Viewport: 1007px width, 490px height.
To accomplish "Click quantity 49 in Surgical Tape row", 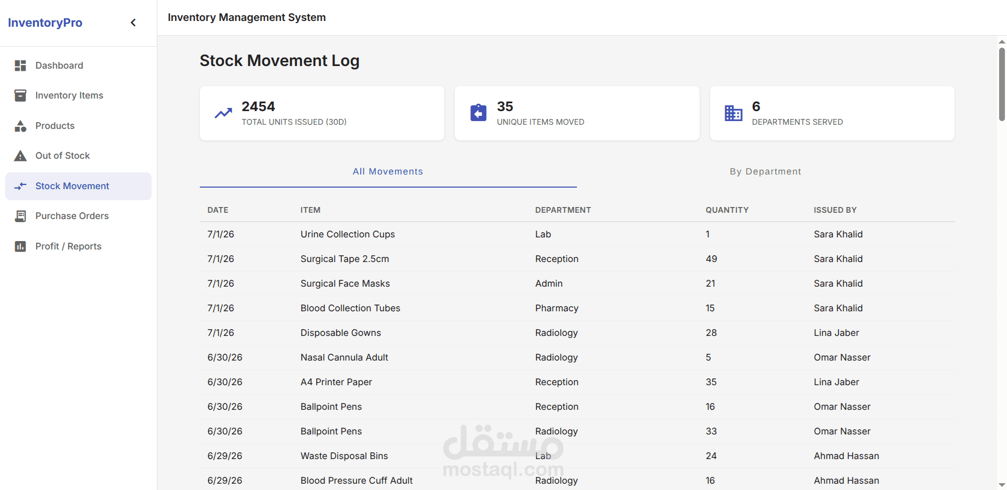I will pos(711,259).
